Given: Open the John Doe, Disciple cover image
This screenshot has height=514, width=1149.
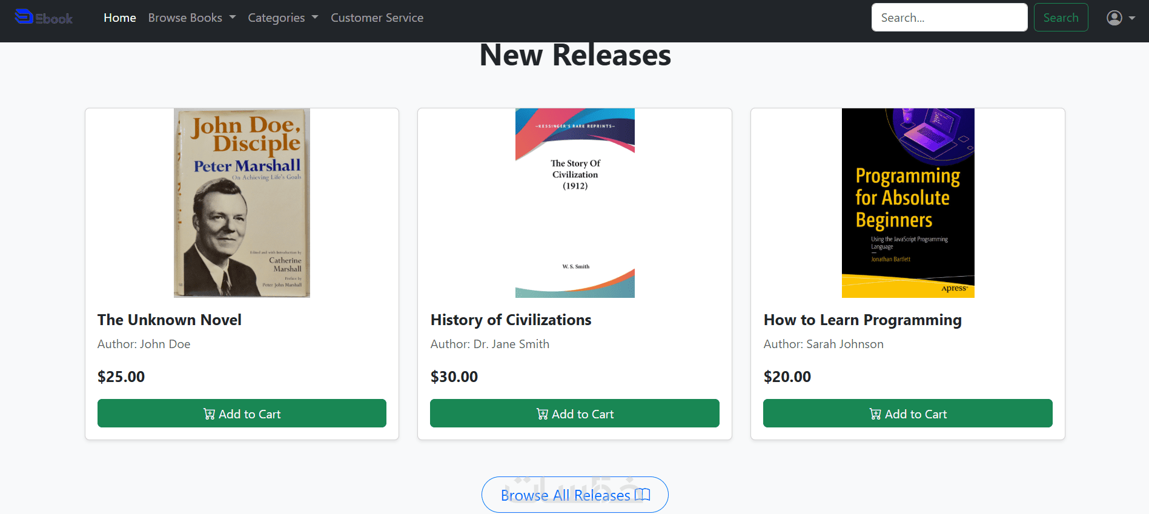Looking at the screenshot, I should [x=242, y=203].
